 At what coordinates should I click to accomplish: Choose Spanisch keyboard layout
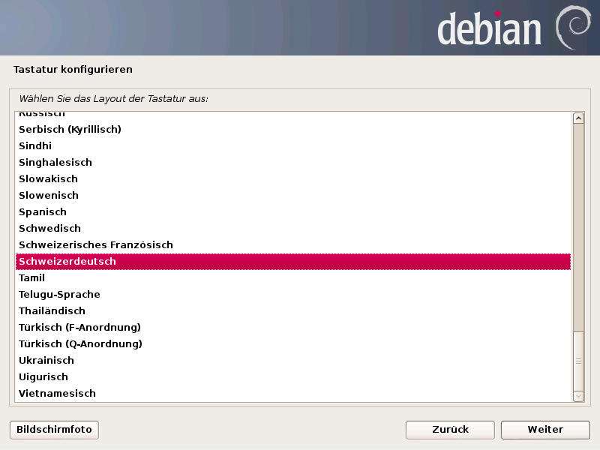point(43,211)
